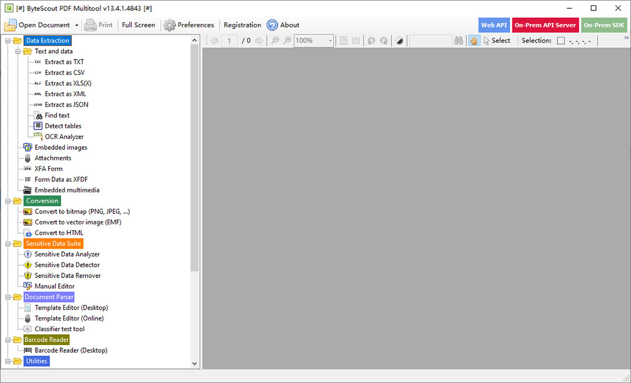The image size is (631, 383).
Task: Open the OCR Analyzer tool
Action: (64, 136)
